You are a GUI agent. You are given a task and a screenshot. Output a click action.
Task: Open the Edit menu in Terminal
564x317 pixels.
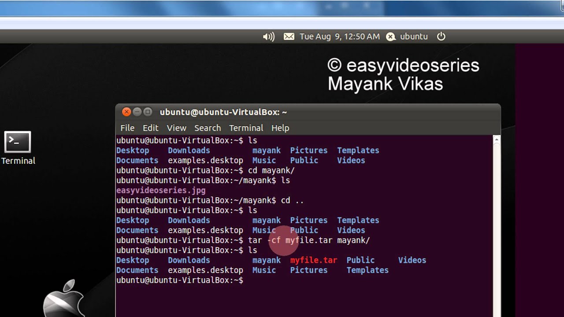tap(150, 128)
